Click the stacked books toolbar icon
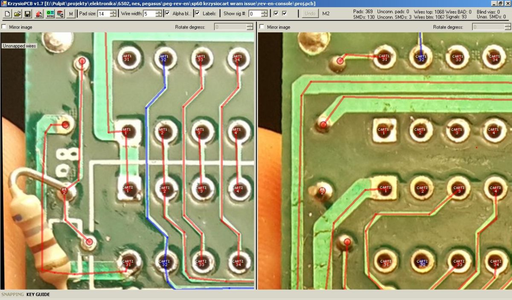This screenshot has width=512, height=300. coord(60,14)
